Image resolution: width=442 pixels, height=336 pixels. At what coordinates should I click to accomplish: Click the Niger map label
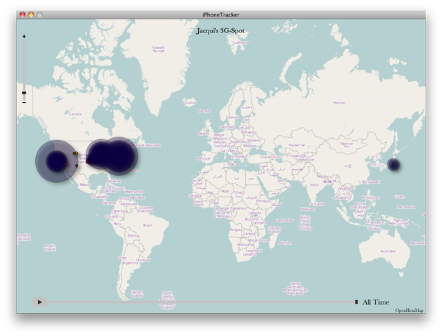pos(225,191)
